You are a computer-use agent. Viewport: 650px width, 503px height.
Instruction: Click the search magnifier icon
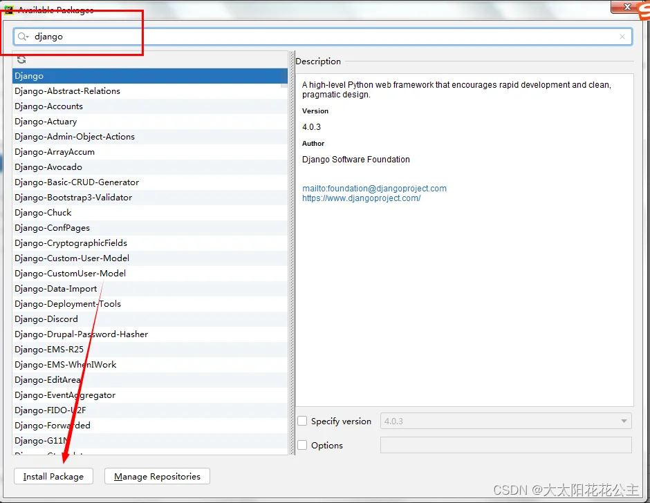click(x=24, y=37)
